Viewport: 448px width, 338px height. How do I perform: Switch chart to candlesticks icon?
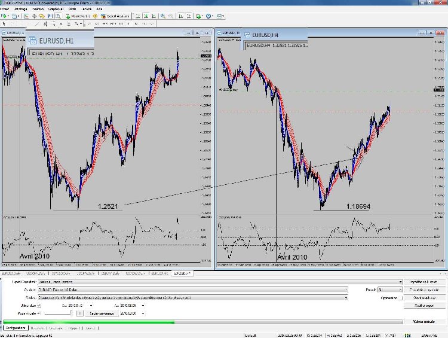[x=146, y=16]
